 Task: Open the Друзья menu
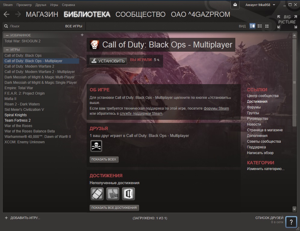pyautogui.click(x=41, y=5)
